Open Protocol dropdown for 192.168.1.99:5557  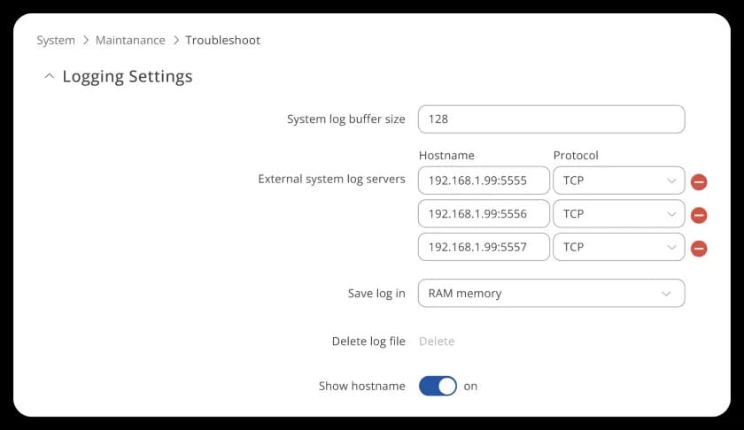point(619,247)
